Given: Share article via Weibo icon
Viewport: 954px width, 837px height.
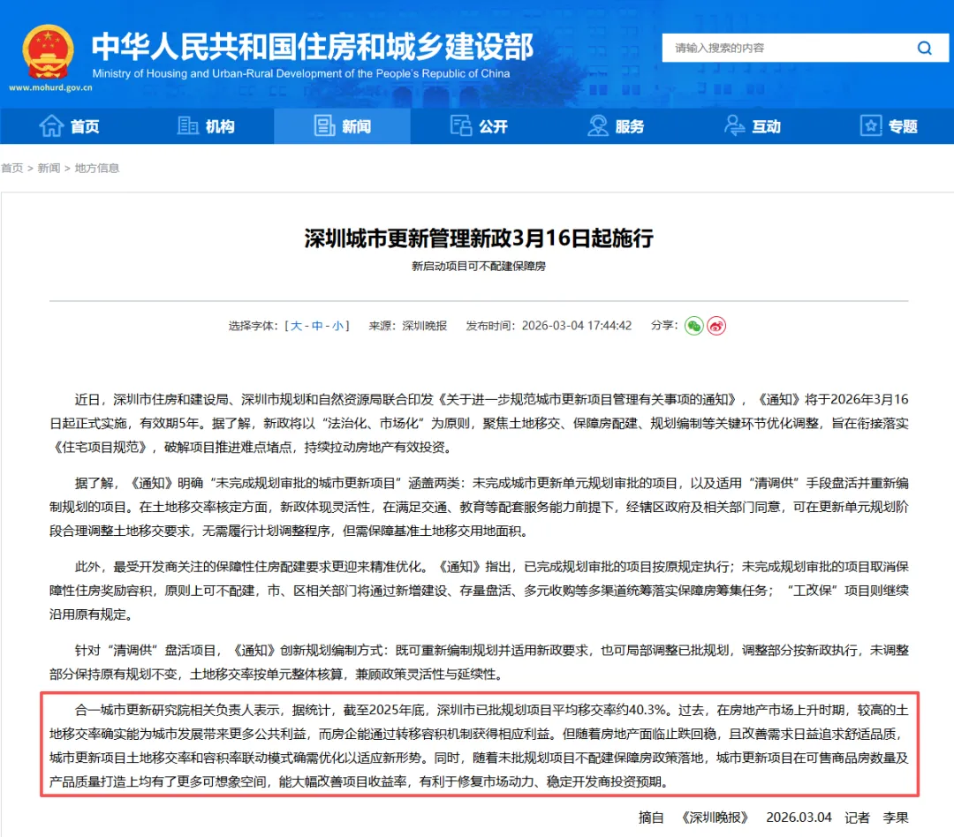Looking at the screenshot, I should pyautogui.click(x=716, y=326).
